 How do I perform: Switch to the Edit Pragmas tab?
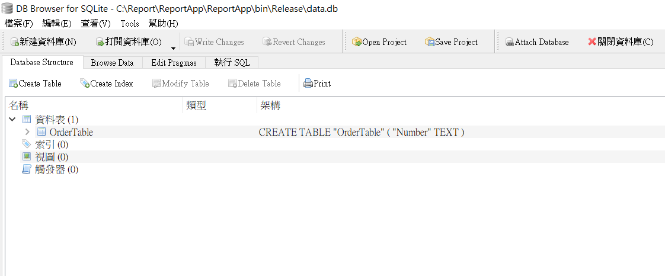click(x=174, y=63)
